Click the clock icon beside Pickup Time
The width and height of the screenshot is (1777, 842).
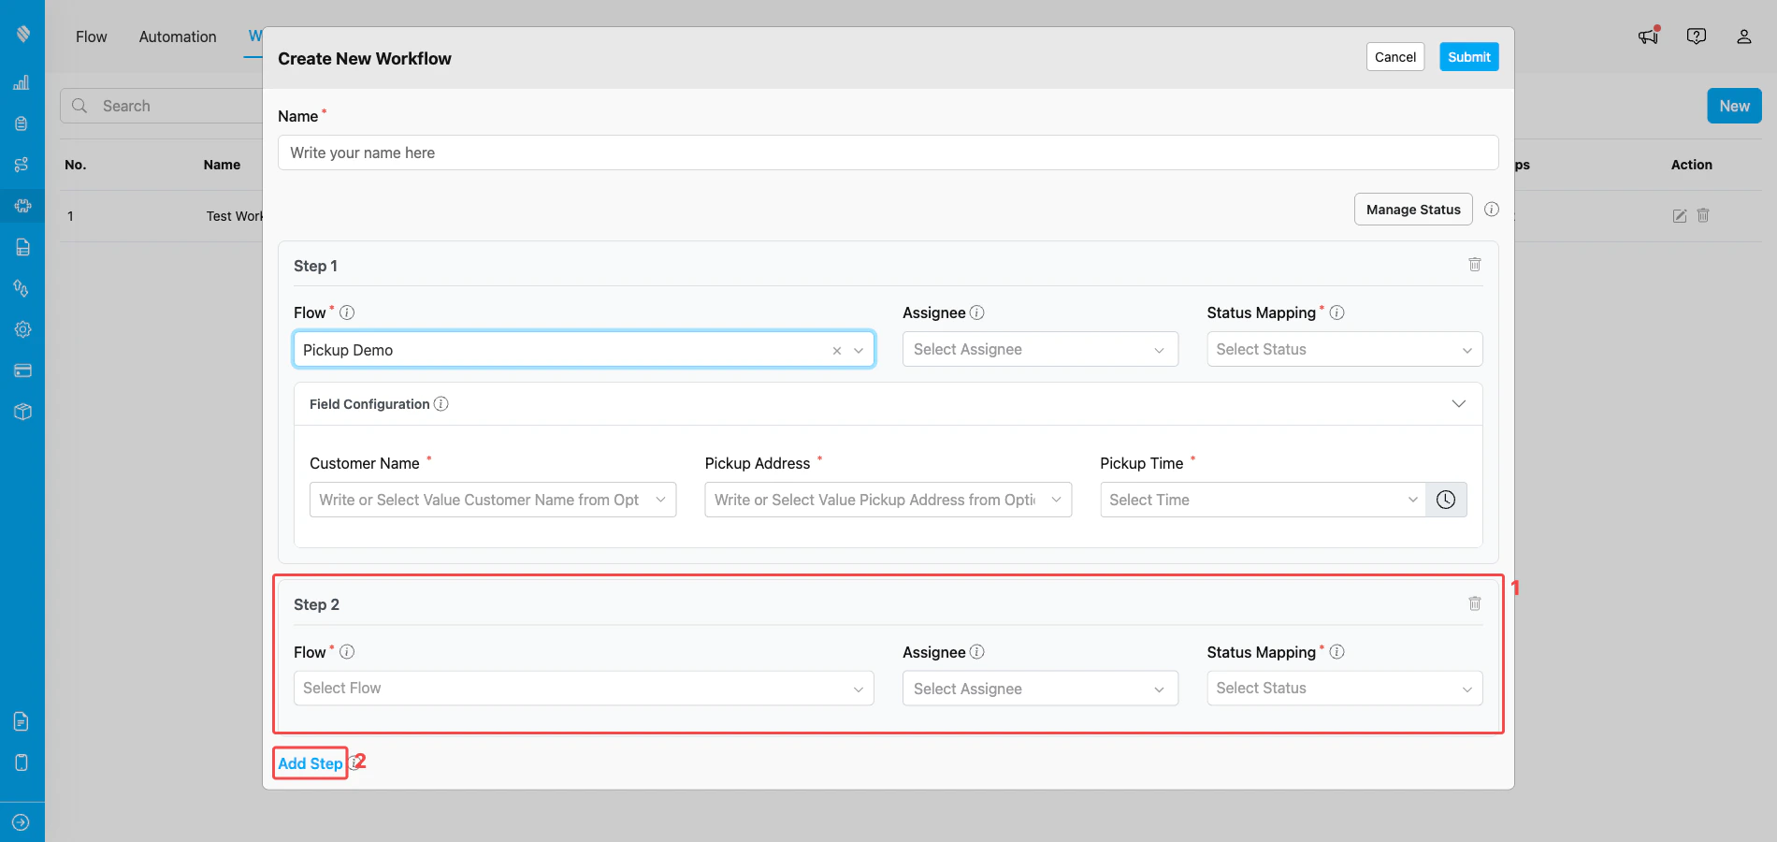[1446, 500]
